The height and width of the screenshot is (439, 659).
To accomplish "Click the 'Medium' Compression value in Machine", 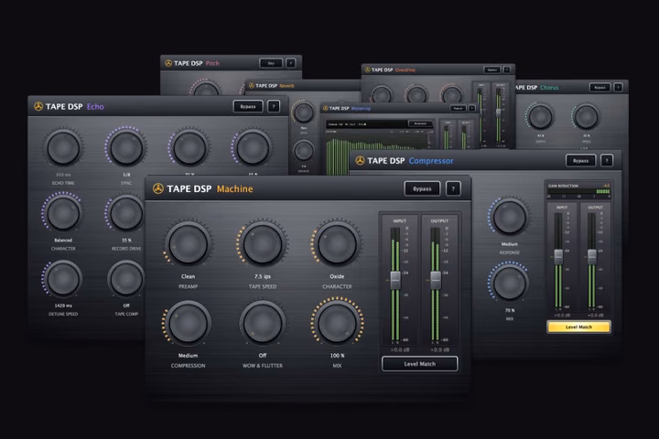I will [188, 356].
